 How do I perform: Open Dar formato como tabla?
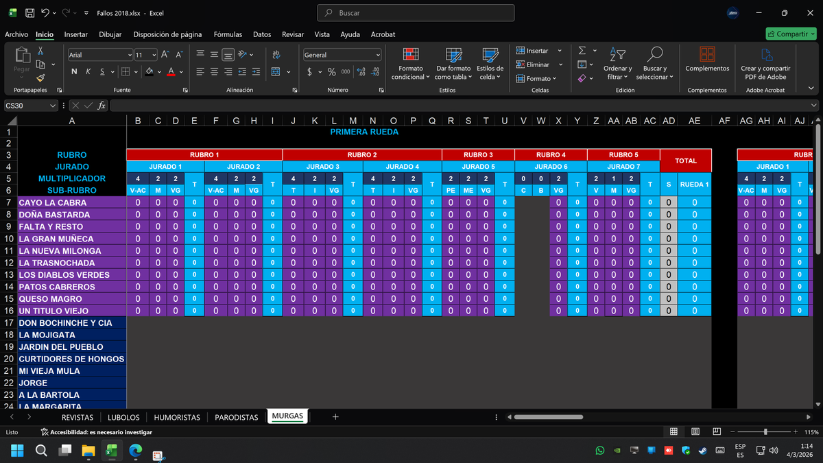tap(453, 64)
